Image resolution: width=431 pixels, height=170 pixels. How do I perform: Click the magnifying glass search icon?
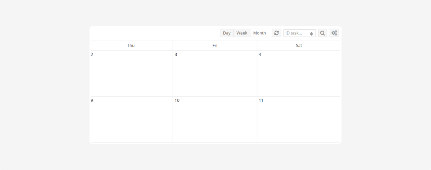tap(322, 33)
